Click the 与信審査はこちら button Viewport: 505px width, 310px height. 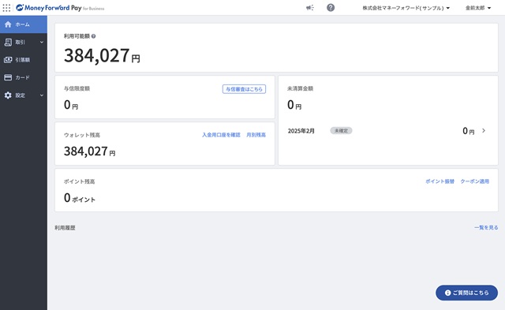point(244,89)
